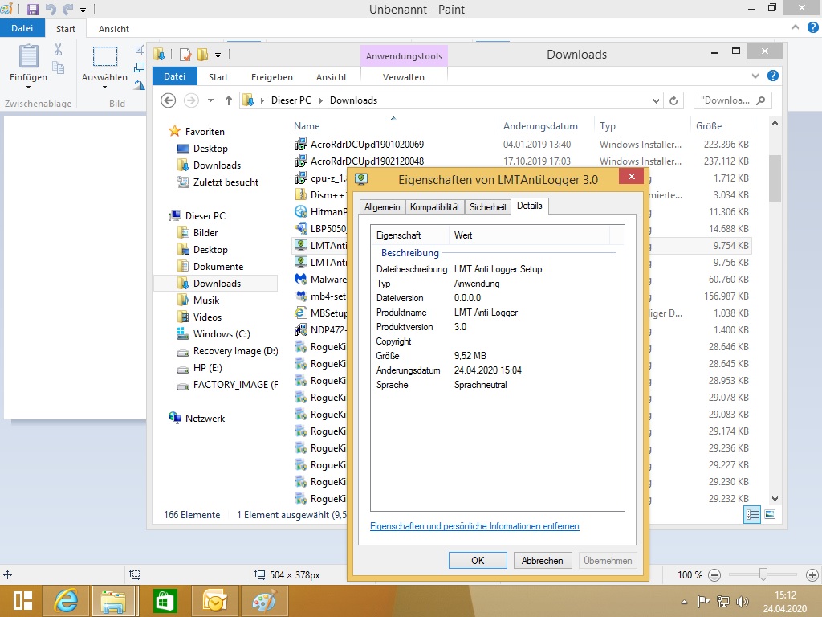Click New folder icon in Explorer toolbar

pos(202,54)
